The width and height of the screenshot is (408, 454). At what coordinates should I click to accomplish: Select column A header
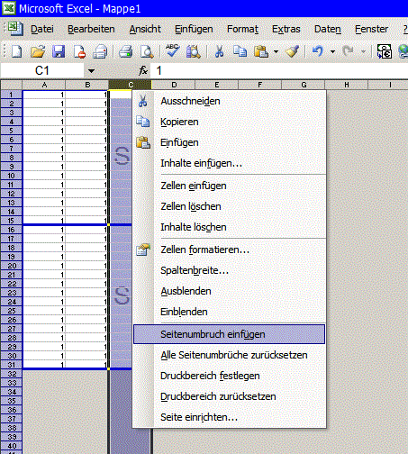44,85
